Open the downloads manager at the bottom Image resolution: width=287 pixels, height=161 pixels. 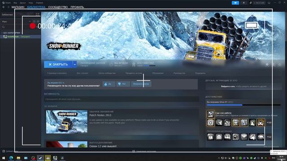144,151
